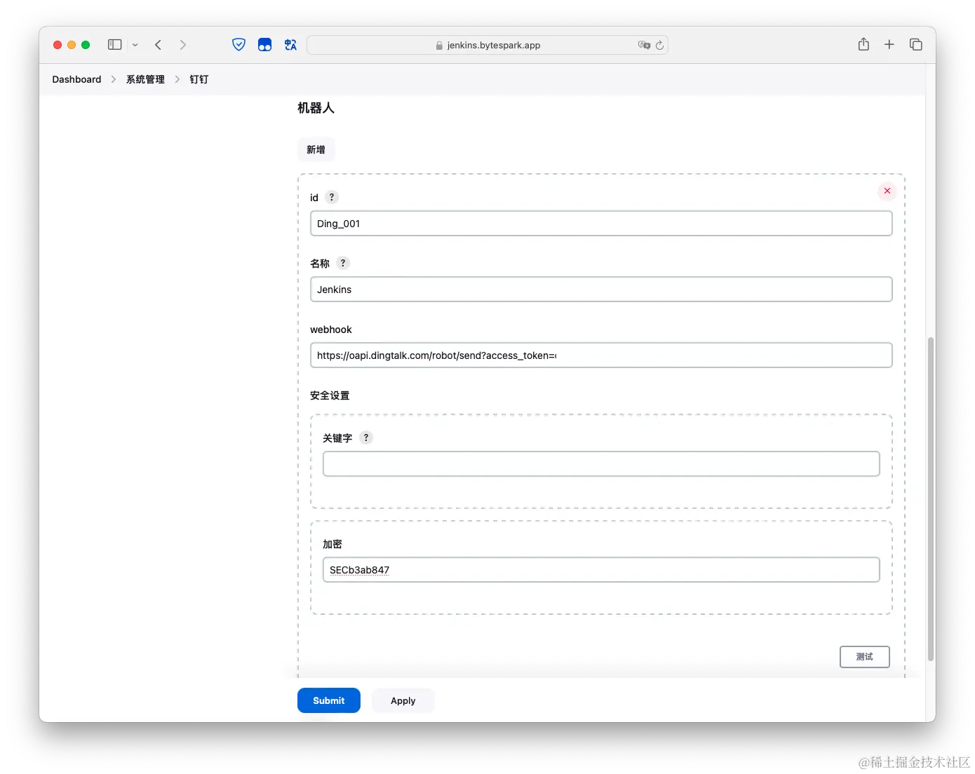Click the 机器人 section heading
Viewport: 975px width, 774px height.
316,108
